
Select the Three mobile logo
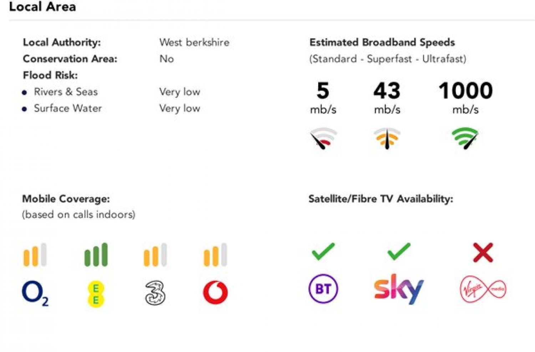[155, 293]
